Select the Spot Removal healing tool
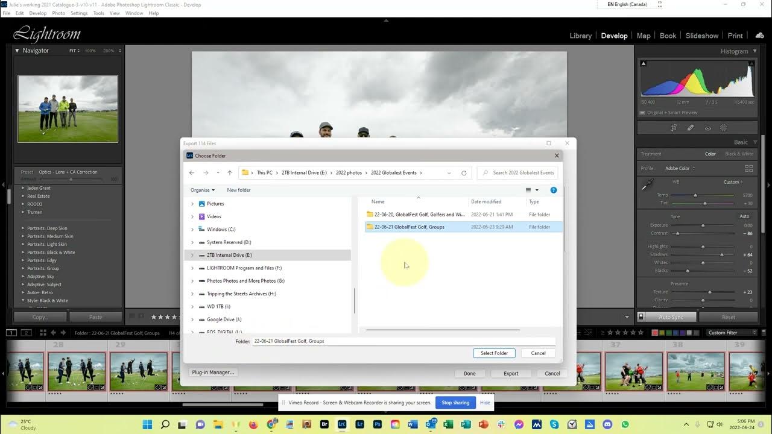Image resolution: width=772 pixels, height=434 pixels. (x=691, y=128)
